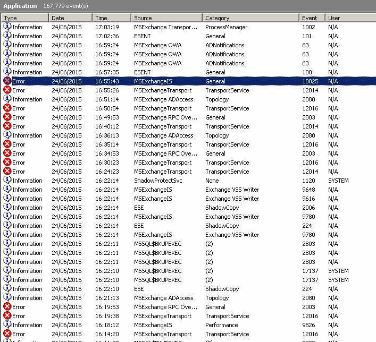
Task: Click the error icon of the 16:55:26 MSExchangeTransport event
Action: (7, 90)
